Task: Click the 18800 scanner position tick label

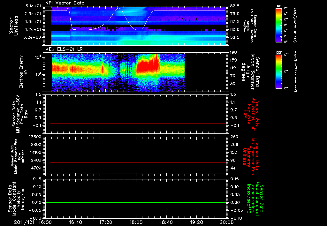Action: tap(35, 145)
